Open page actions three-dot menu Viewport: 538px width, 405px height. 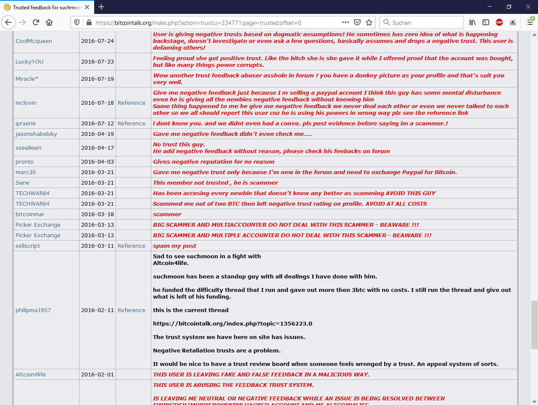345,22
